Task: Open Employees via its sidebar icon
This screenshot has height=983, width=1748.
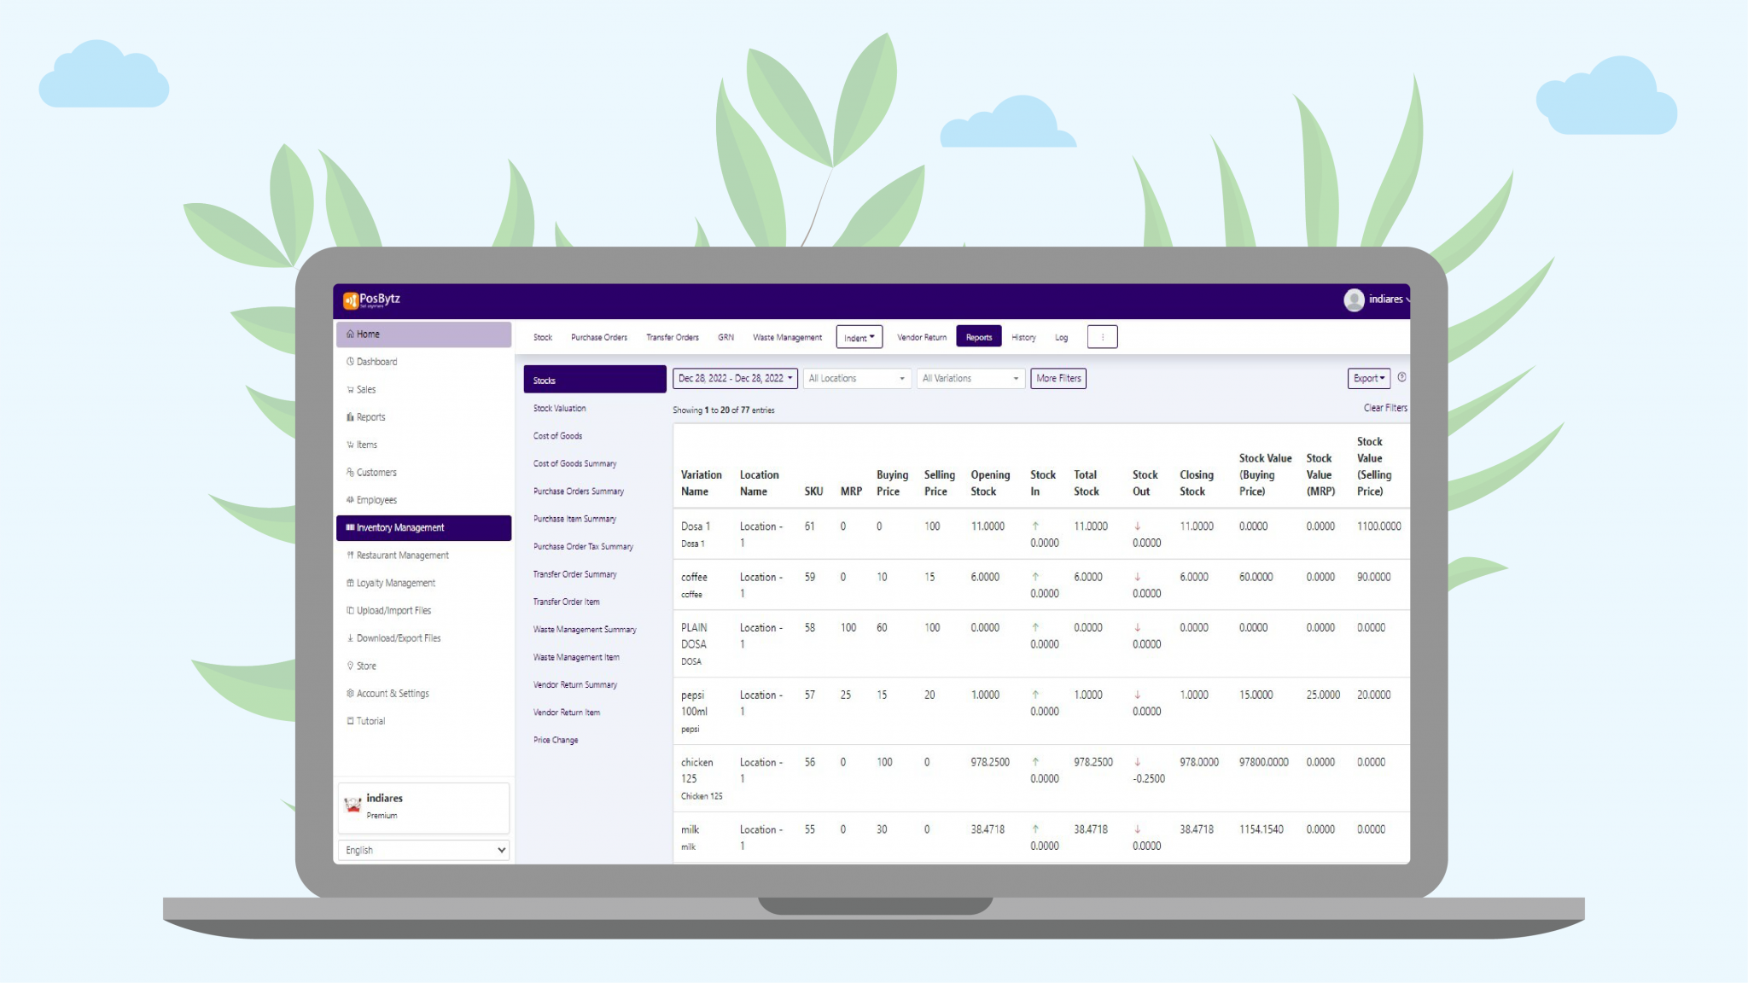Action: tap(350, 499)
